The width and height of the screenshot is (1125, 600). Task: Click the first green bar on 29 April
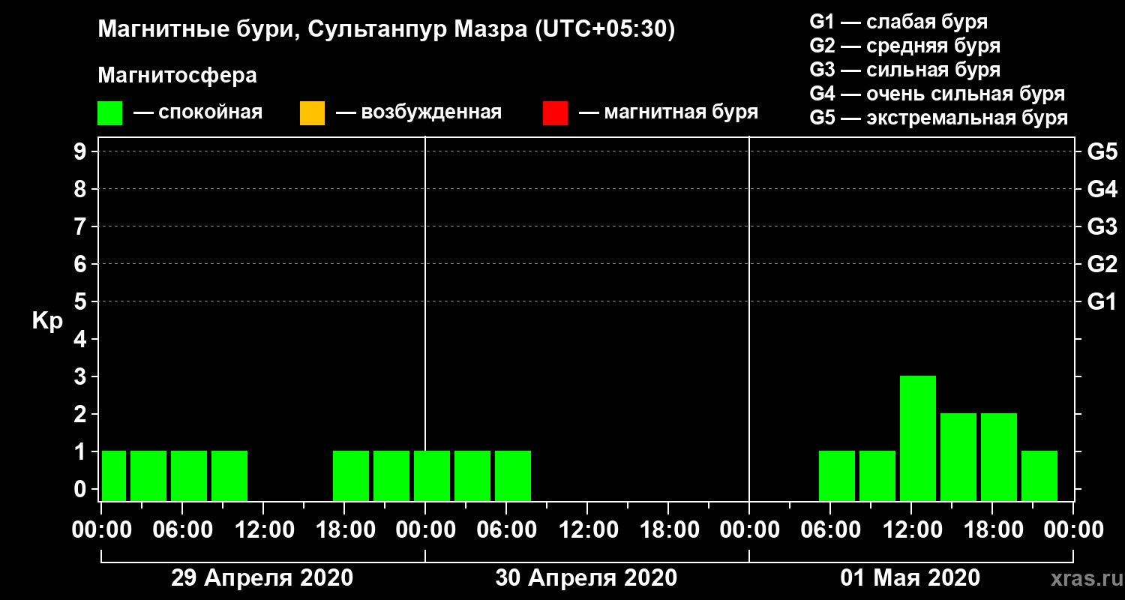click(x=114, y=475)
